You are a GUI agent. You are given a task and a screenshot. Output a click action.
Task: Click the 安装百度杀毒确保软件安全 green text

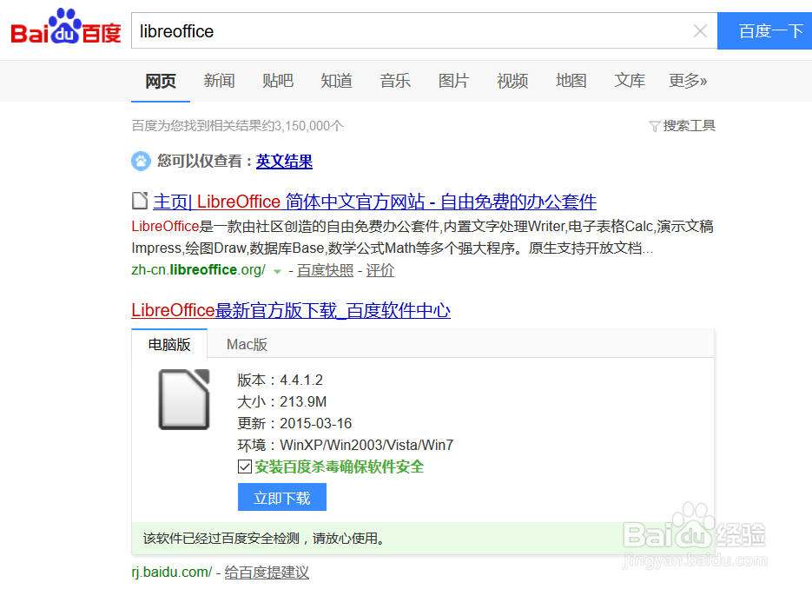pyautogui.click(x=340, y=467)
